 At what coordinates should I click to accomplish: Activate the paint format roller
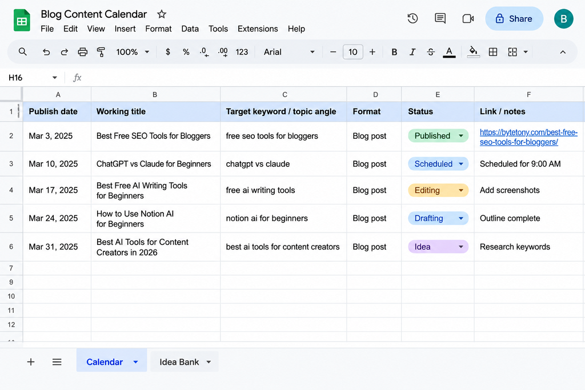pyautogui.click(x=101, y=52)
